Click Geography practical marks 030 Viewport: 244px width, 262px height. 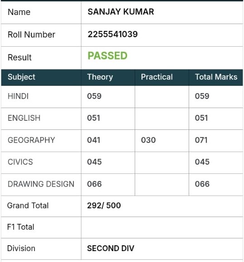coord(148,140)
